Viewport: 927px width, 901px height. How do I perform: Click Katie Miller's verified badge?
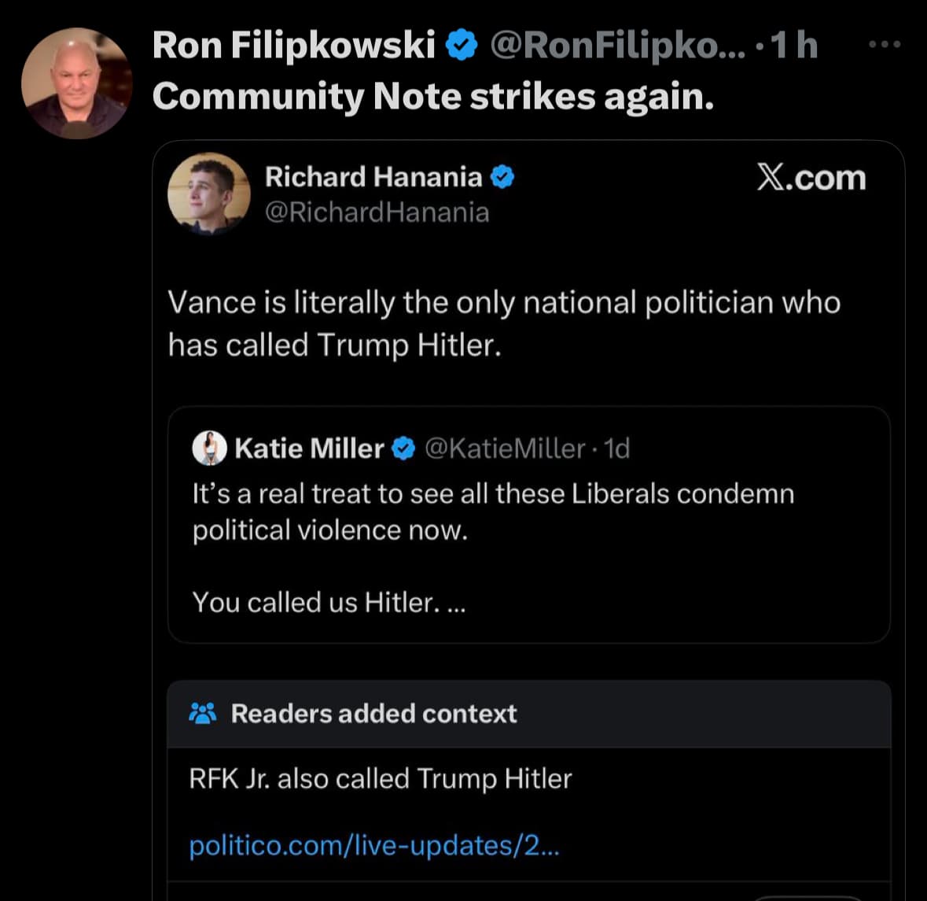(403, 449)
